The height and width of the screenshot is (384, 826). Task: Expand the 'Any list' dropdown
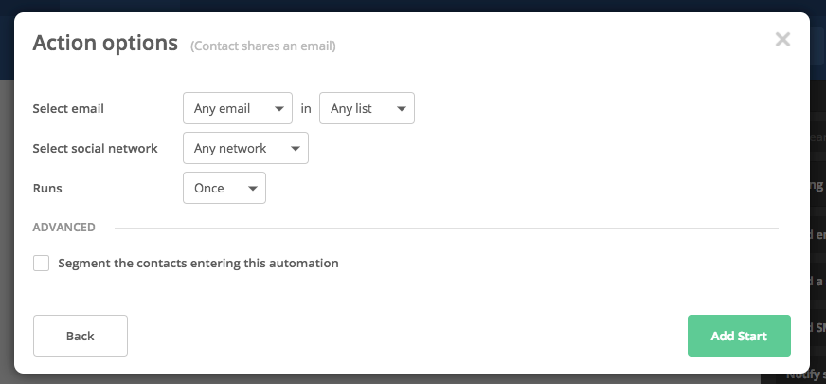coord(367,108)
